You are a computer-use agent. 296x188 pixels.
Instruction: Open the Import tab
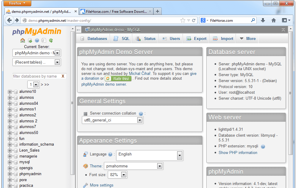(223, 38)
